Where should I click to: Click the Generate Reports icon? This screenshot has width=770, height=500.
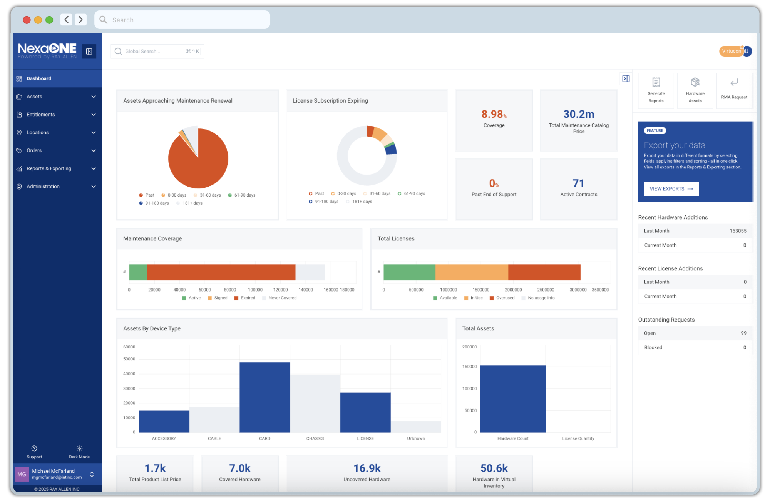pos(656,82)
